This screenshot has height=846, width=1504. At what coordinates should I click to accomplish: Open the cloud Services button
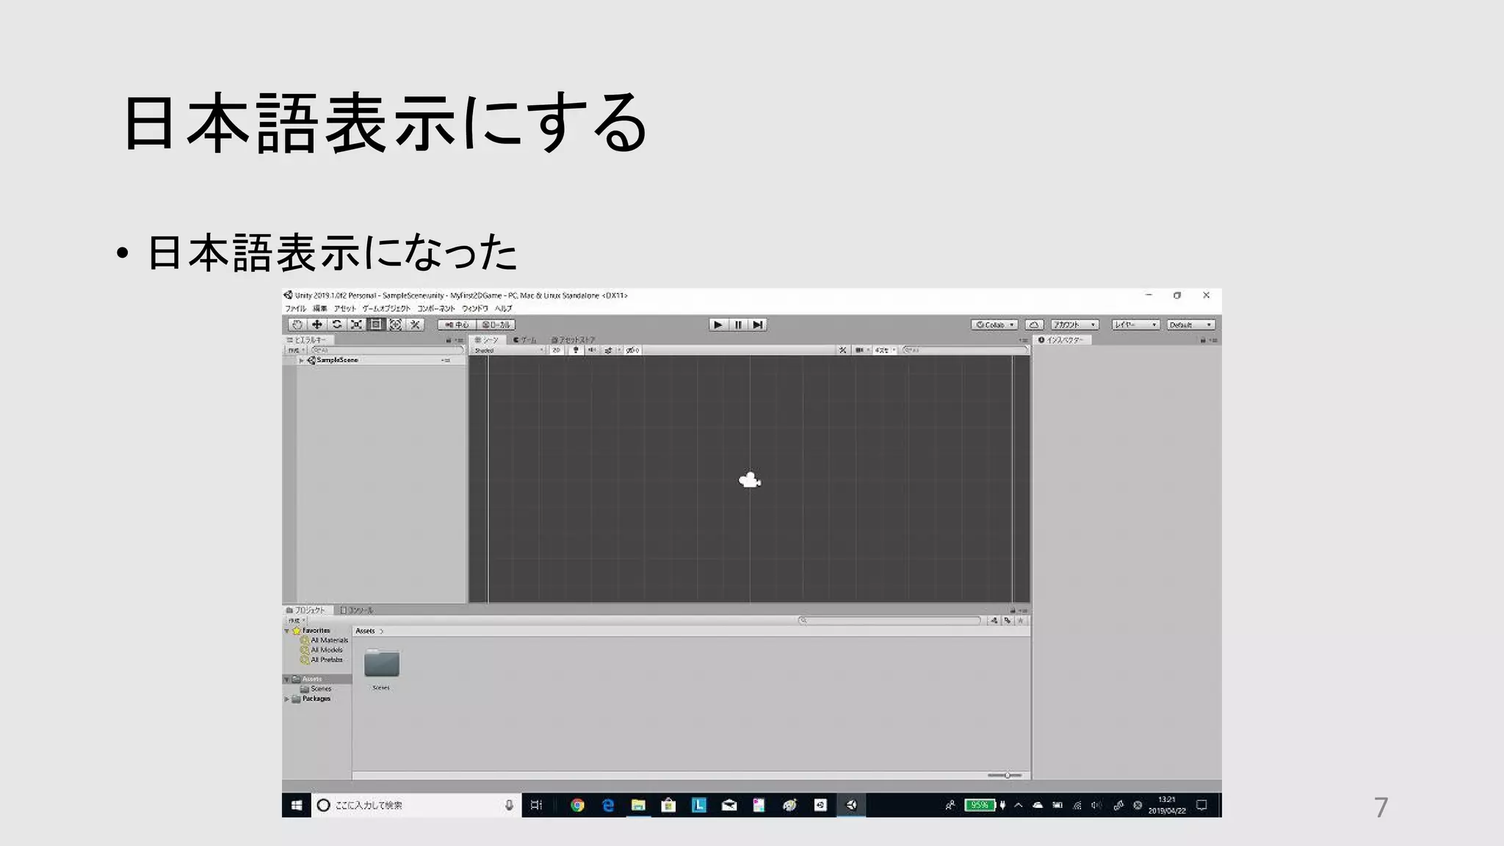tap(1034, 325)
